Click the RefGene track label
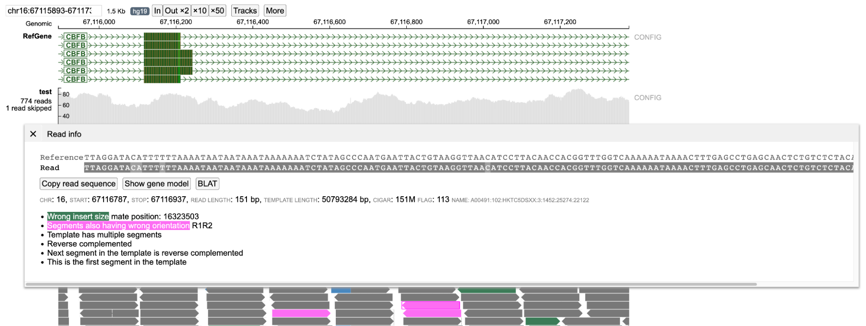The height and width of the screenshot is (326, 866). [37, 36]
